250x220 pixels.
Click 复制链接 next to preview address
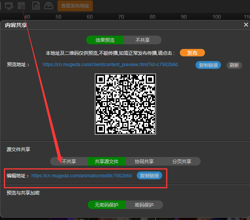(x=208, y=65)
